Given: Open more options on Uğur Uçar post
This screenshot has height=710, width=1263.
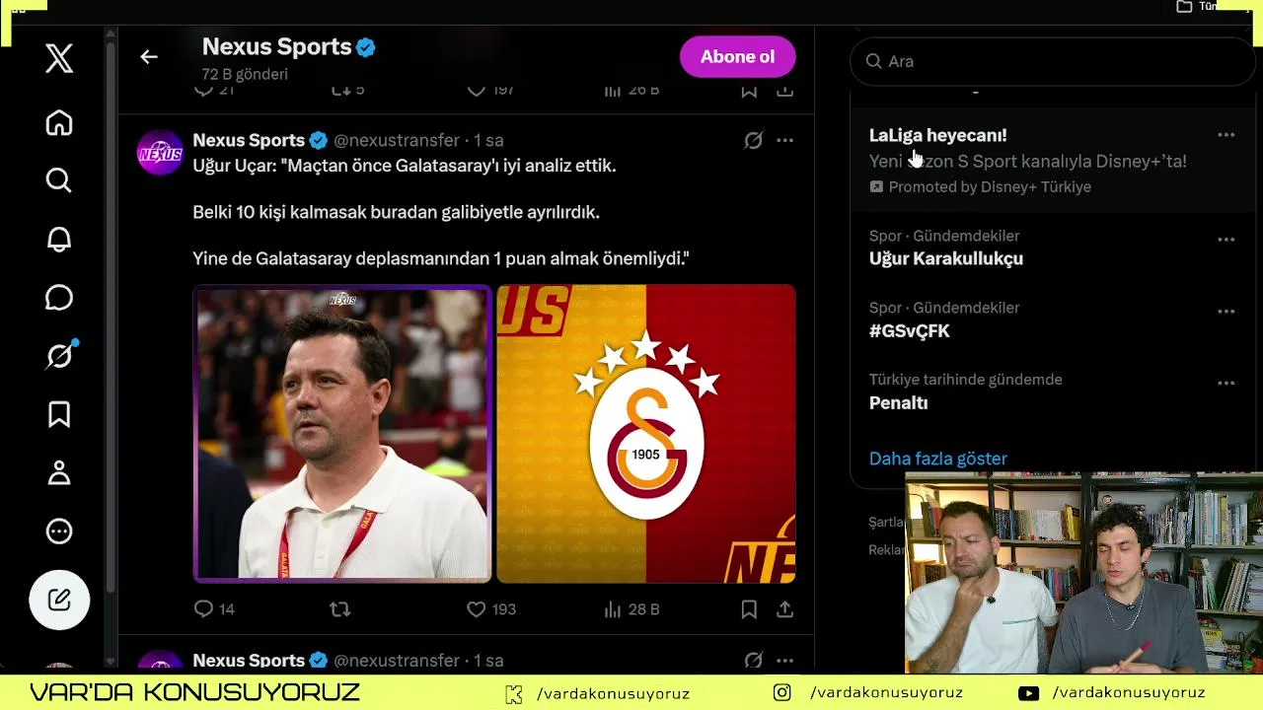Looking at the screenshot, I should tap(784, 140).
